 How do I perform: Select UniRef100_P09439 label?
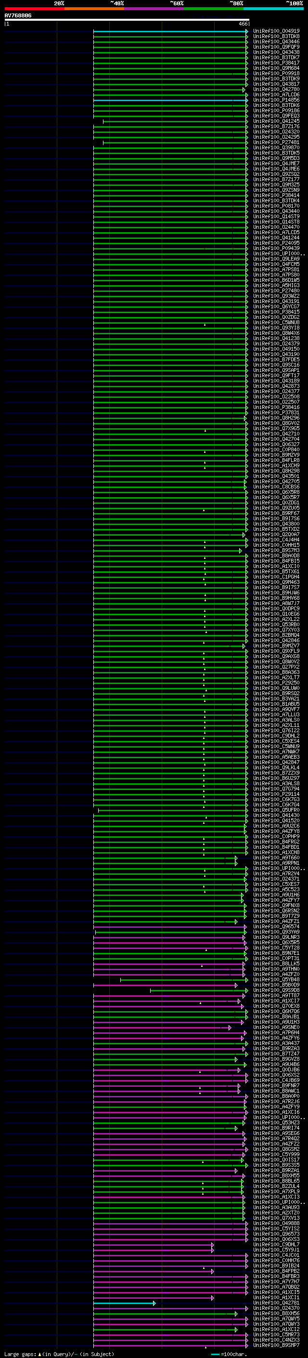[x=276, y=248]
